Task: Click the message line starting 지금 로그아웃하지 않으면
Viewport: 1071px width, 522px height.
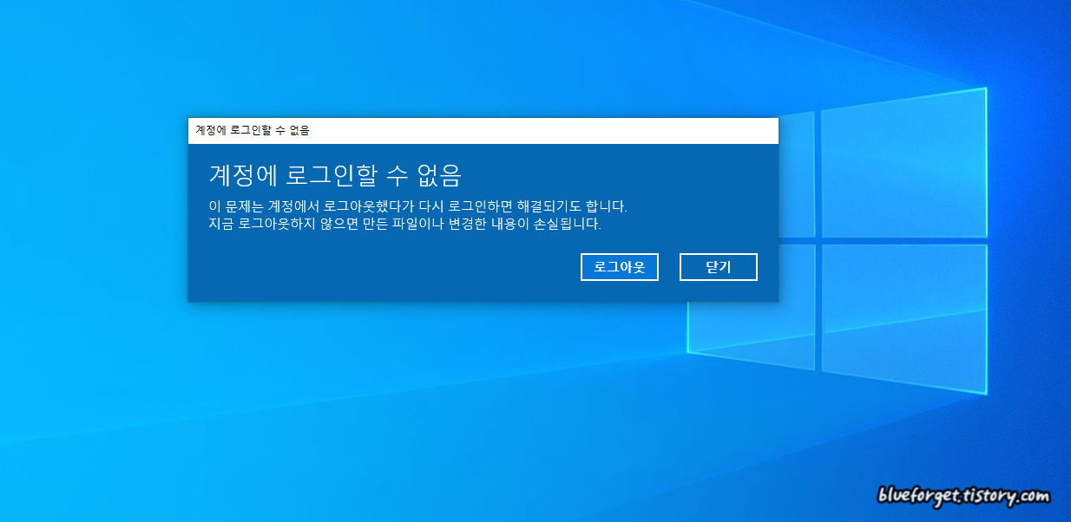Action: tap(404, 224)
